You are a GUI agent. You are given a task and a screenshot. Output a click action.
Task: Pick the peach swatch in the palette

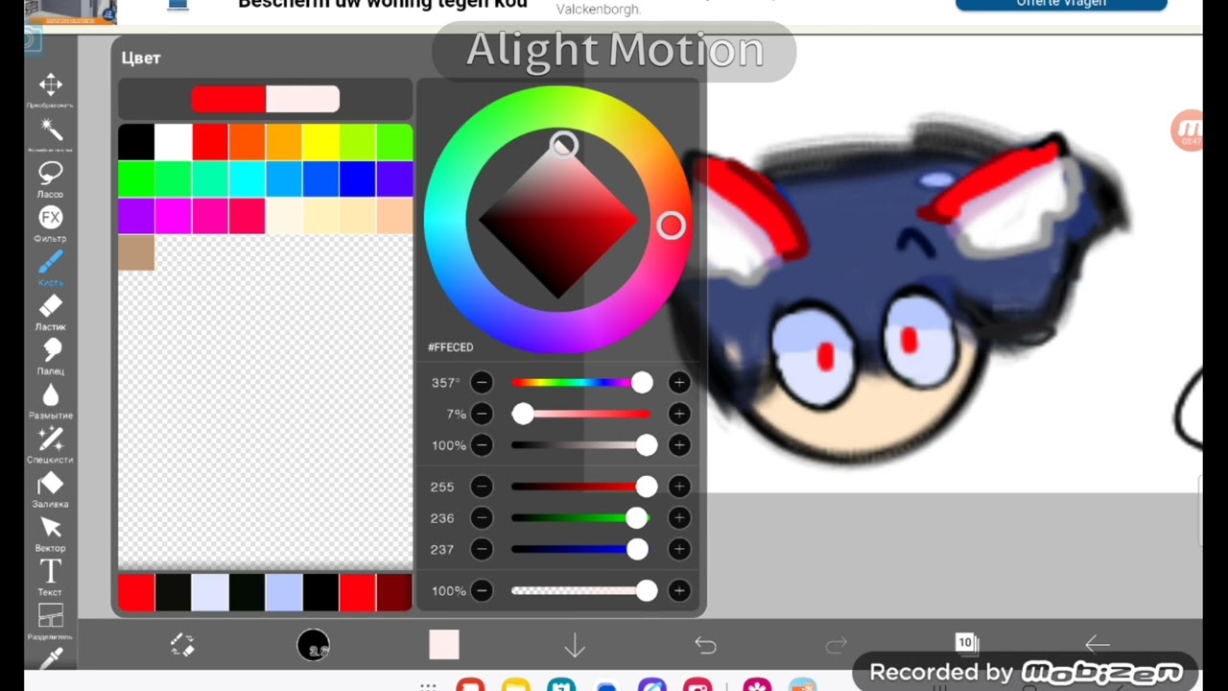[x=395, y=216]
